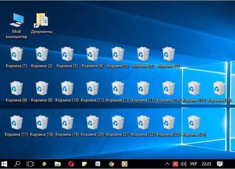Open the Word document app on taskbar
This screenshot has width=235, height=169.
[98, 164]
